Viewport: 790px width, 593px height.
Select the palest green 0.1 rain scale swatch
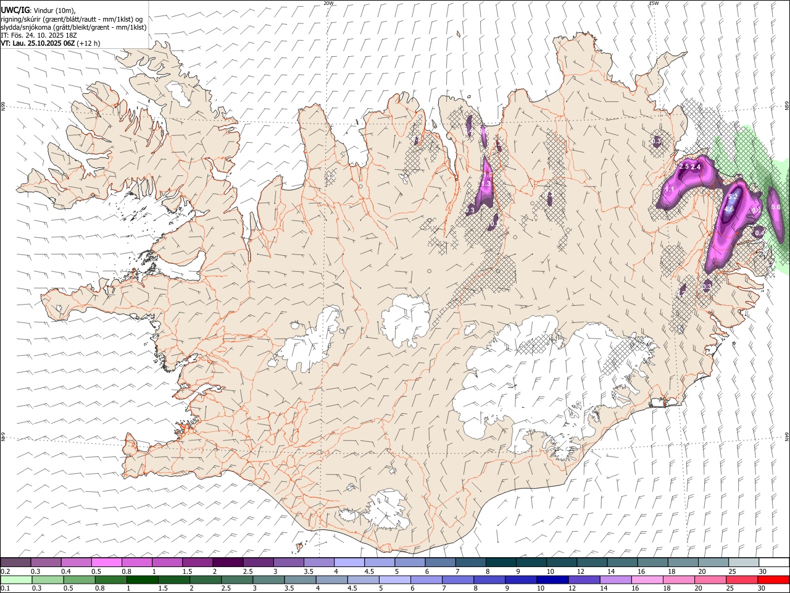point(17,579)
